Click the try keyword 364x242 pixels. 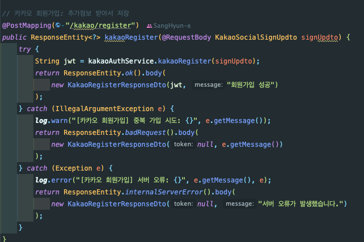click(24, 49)
